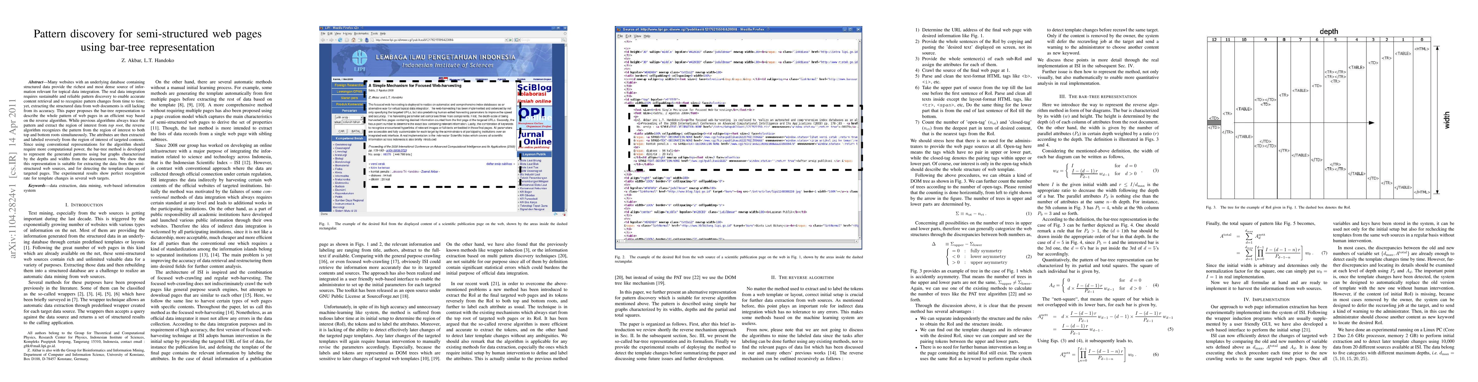Screen dimensions: 1478x382
Task: Click the Reload page icon
Action: pyautogui.click(x=340, y=40)
